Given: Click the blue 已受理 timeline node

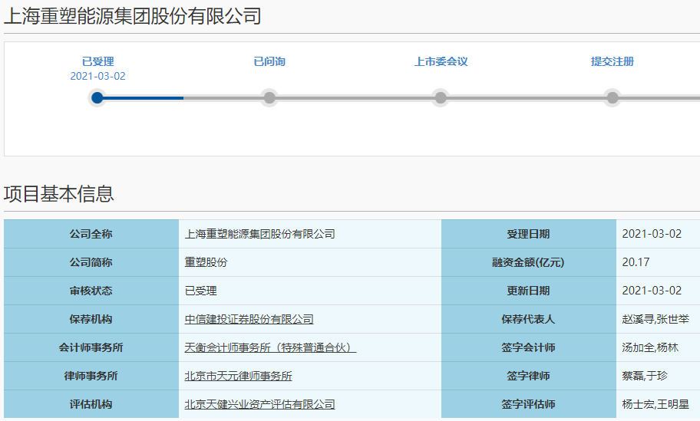Looking at the screenshot, I should (97, 97).
